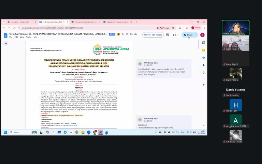Click the document vertical scrollbar
This screenshot has width=262, height=164.
click(199, 44)
